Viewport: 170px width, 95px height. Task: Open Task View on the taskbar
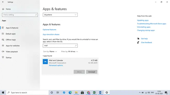[58, 92]
